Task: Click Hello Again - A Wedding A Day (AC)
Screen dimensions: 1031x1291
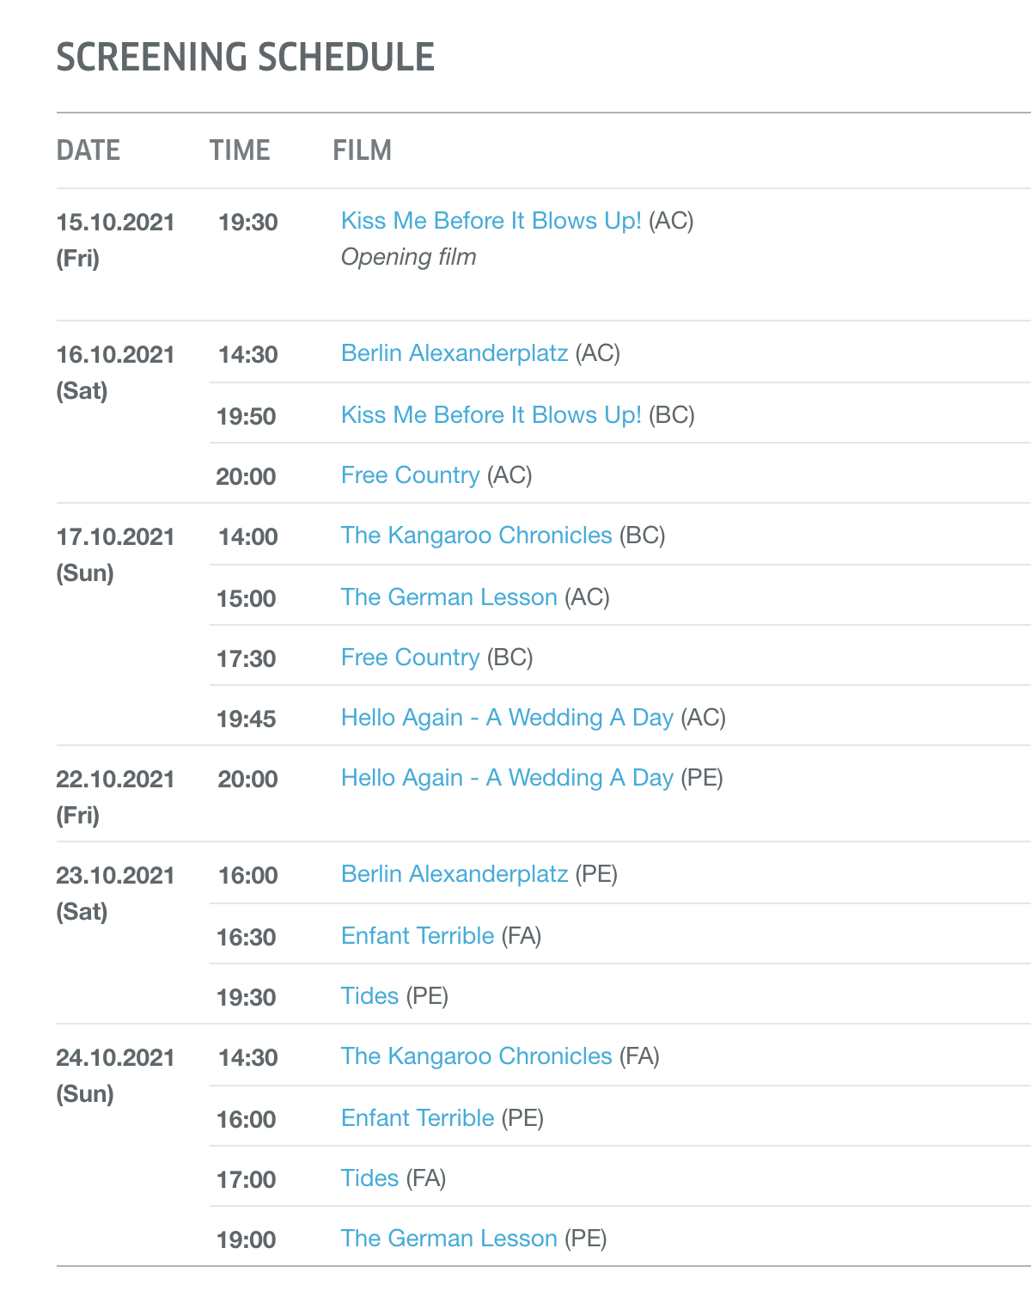Action: [x=507, y=718]
